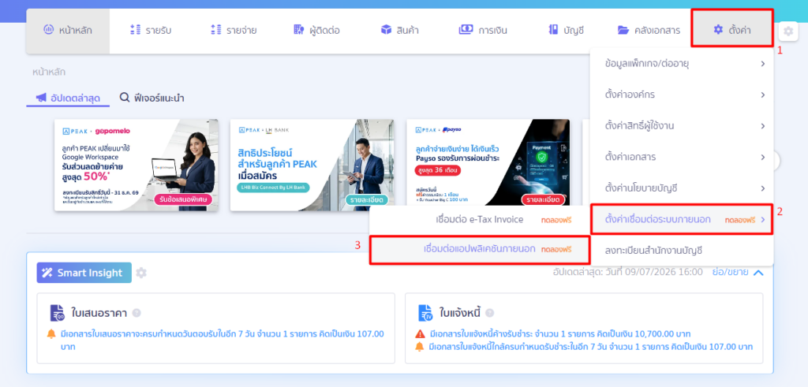Click help icon next to ใบแจ้งหนี้

click(489, 313)
